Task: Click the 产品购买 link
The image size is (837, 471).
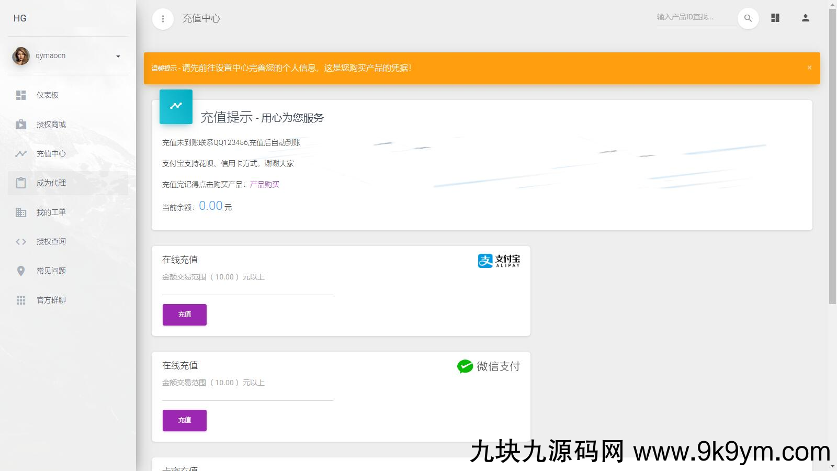Action: coord(265,185)
